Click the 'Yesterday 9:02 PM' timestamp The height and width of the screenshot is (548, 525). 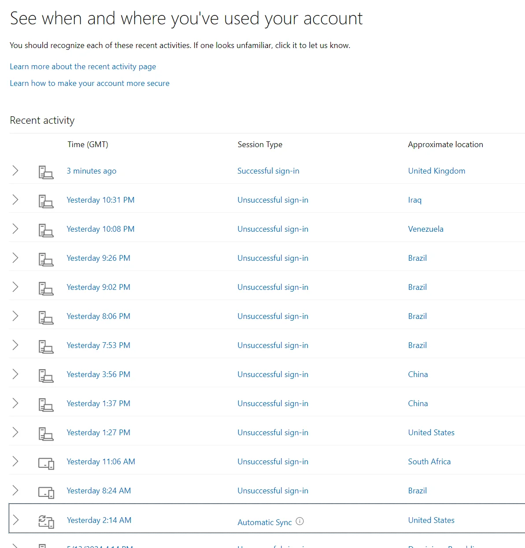[98, 287]
